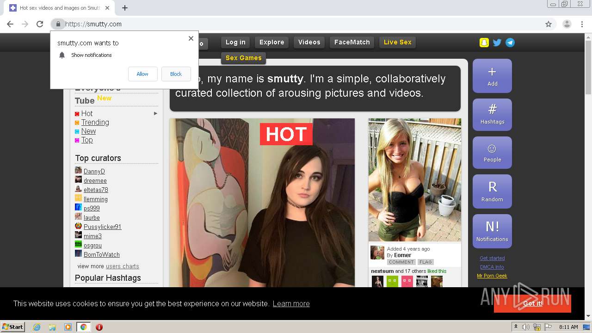Expand the Hot submenu arrow
592x333 pixels.
tap(155, 113)
